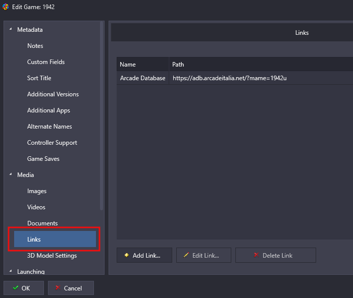Open the Videos media page
Screen dimensions: 353x298
click(x=36, y=207)
